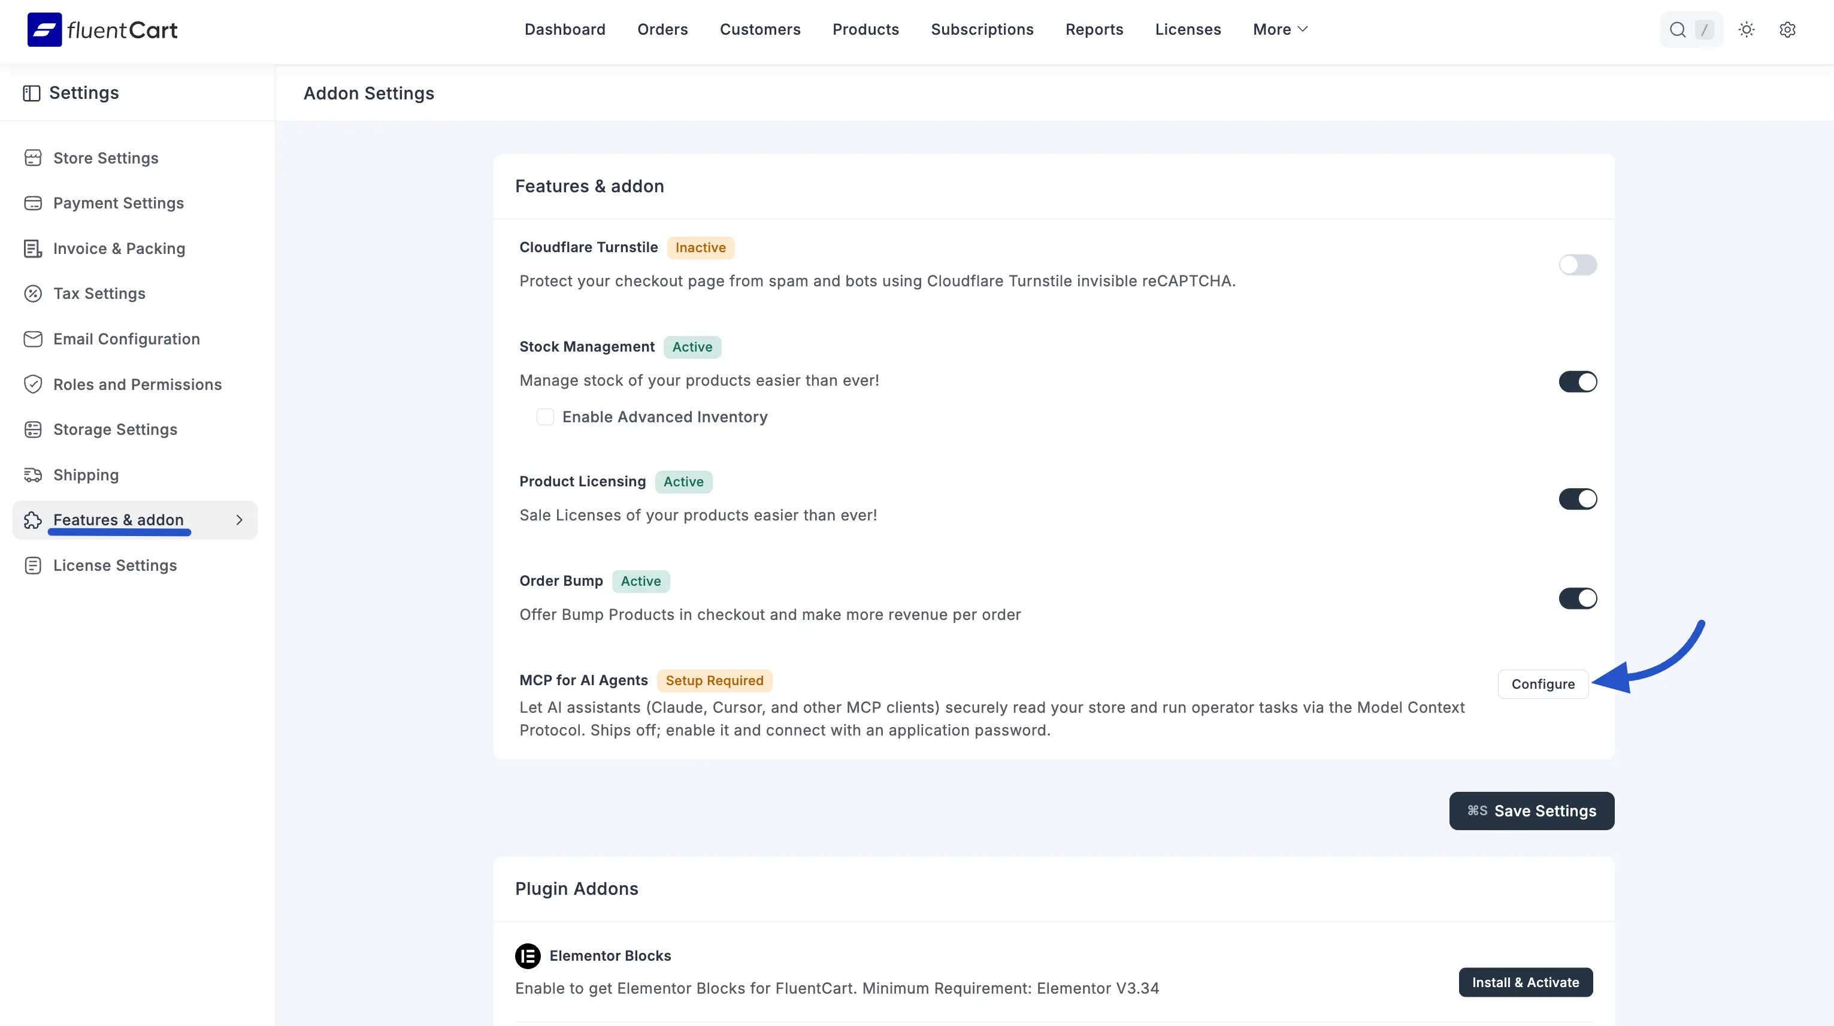Click the Email Configuration envelope icon

[x=33, y=339]
